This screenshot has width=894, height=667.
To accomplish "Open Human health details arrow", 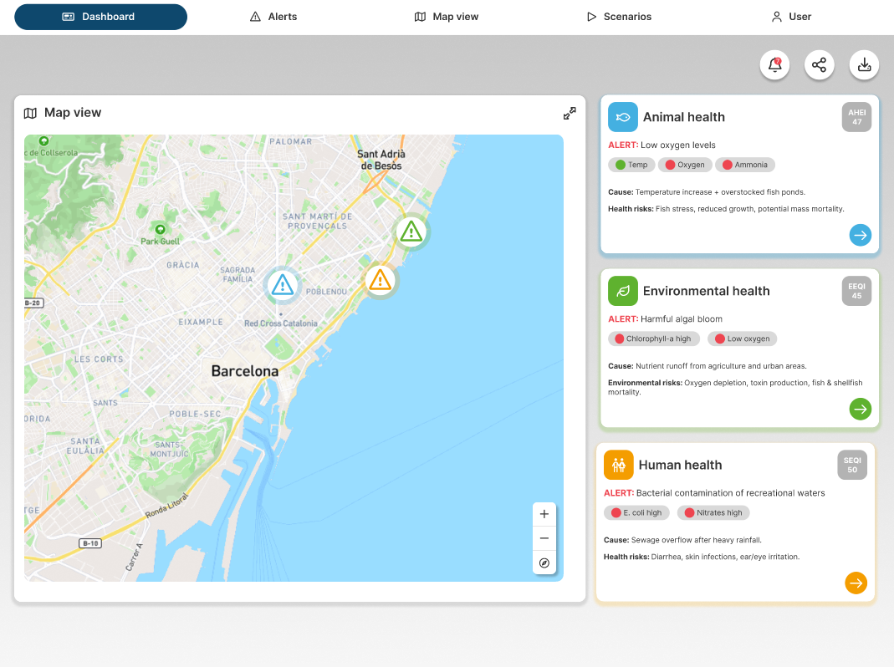I will click(x=856, y=583).
